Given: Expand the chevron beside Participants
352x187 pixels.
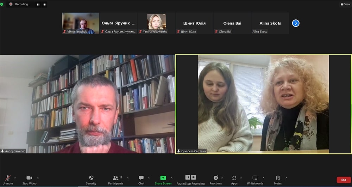Looking at the screenshot, I should pos(128,178).
